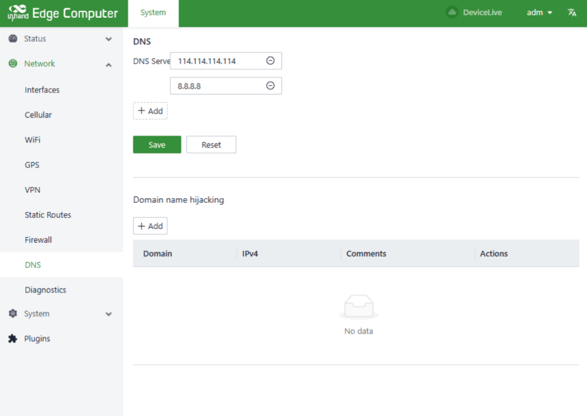Click the 8.8.8.8 DNS input field
This screenshot has height=416, width=587.
[x=216, y=86]
